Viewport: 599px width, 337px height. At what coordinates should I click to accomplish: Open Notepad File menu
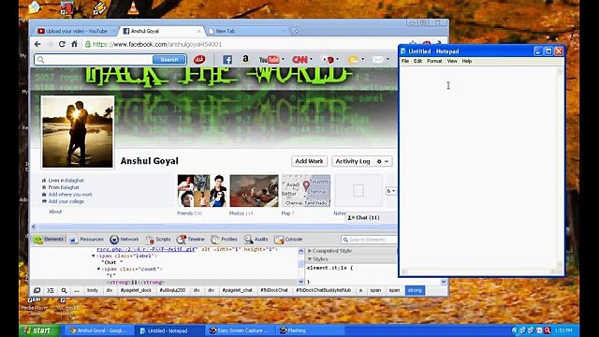(x=405, y=61)
